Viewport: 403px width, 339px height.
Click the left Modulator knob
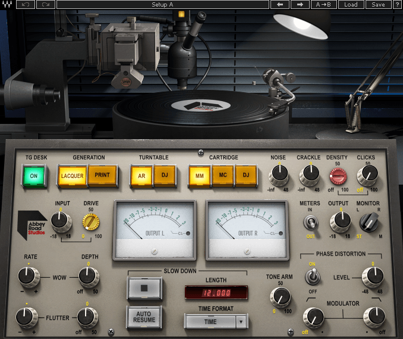[x=314, y=318]
